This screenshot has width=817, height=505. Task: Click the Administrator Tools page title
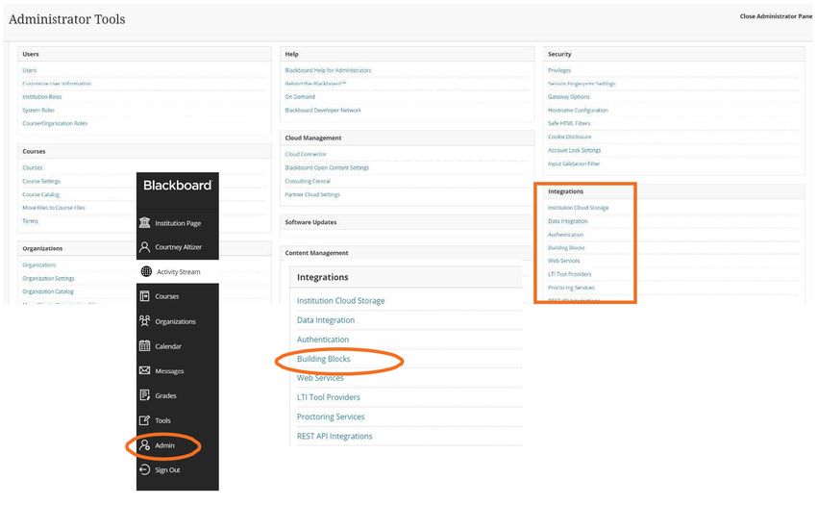66,19
